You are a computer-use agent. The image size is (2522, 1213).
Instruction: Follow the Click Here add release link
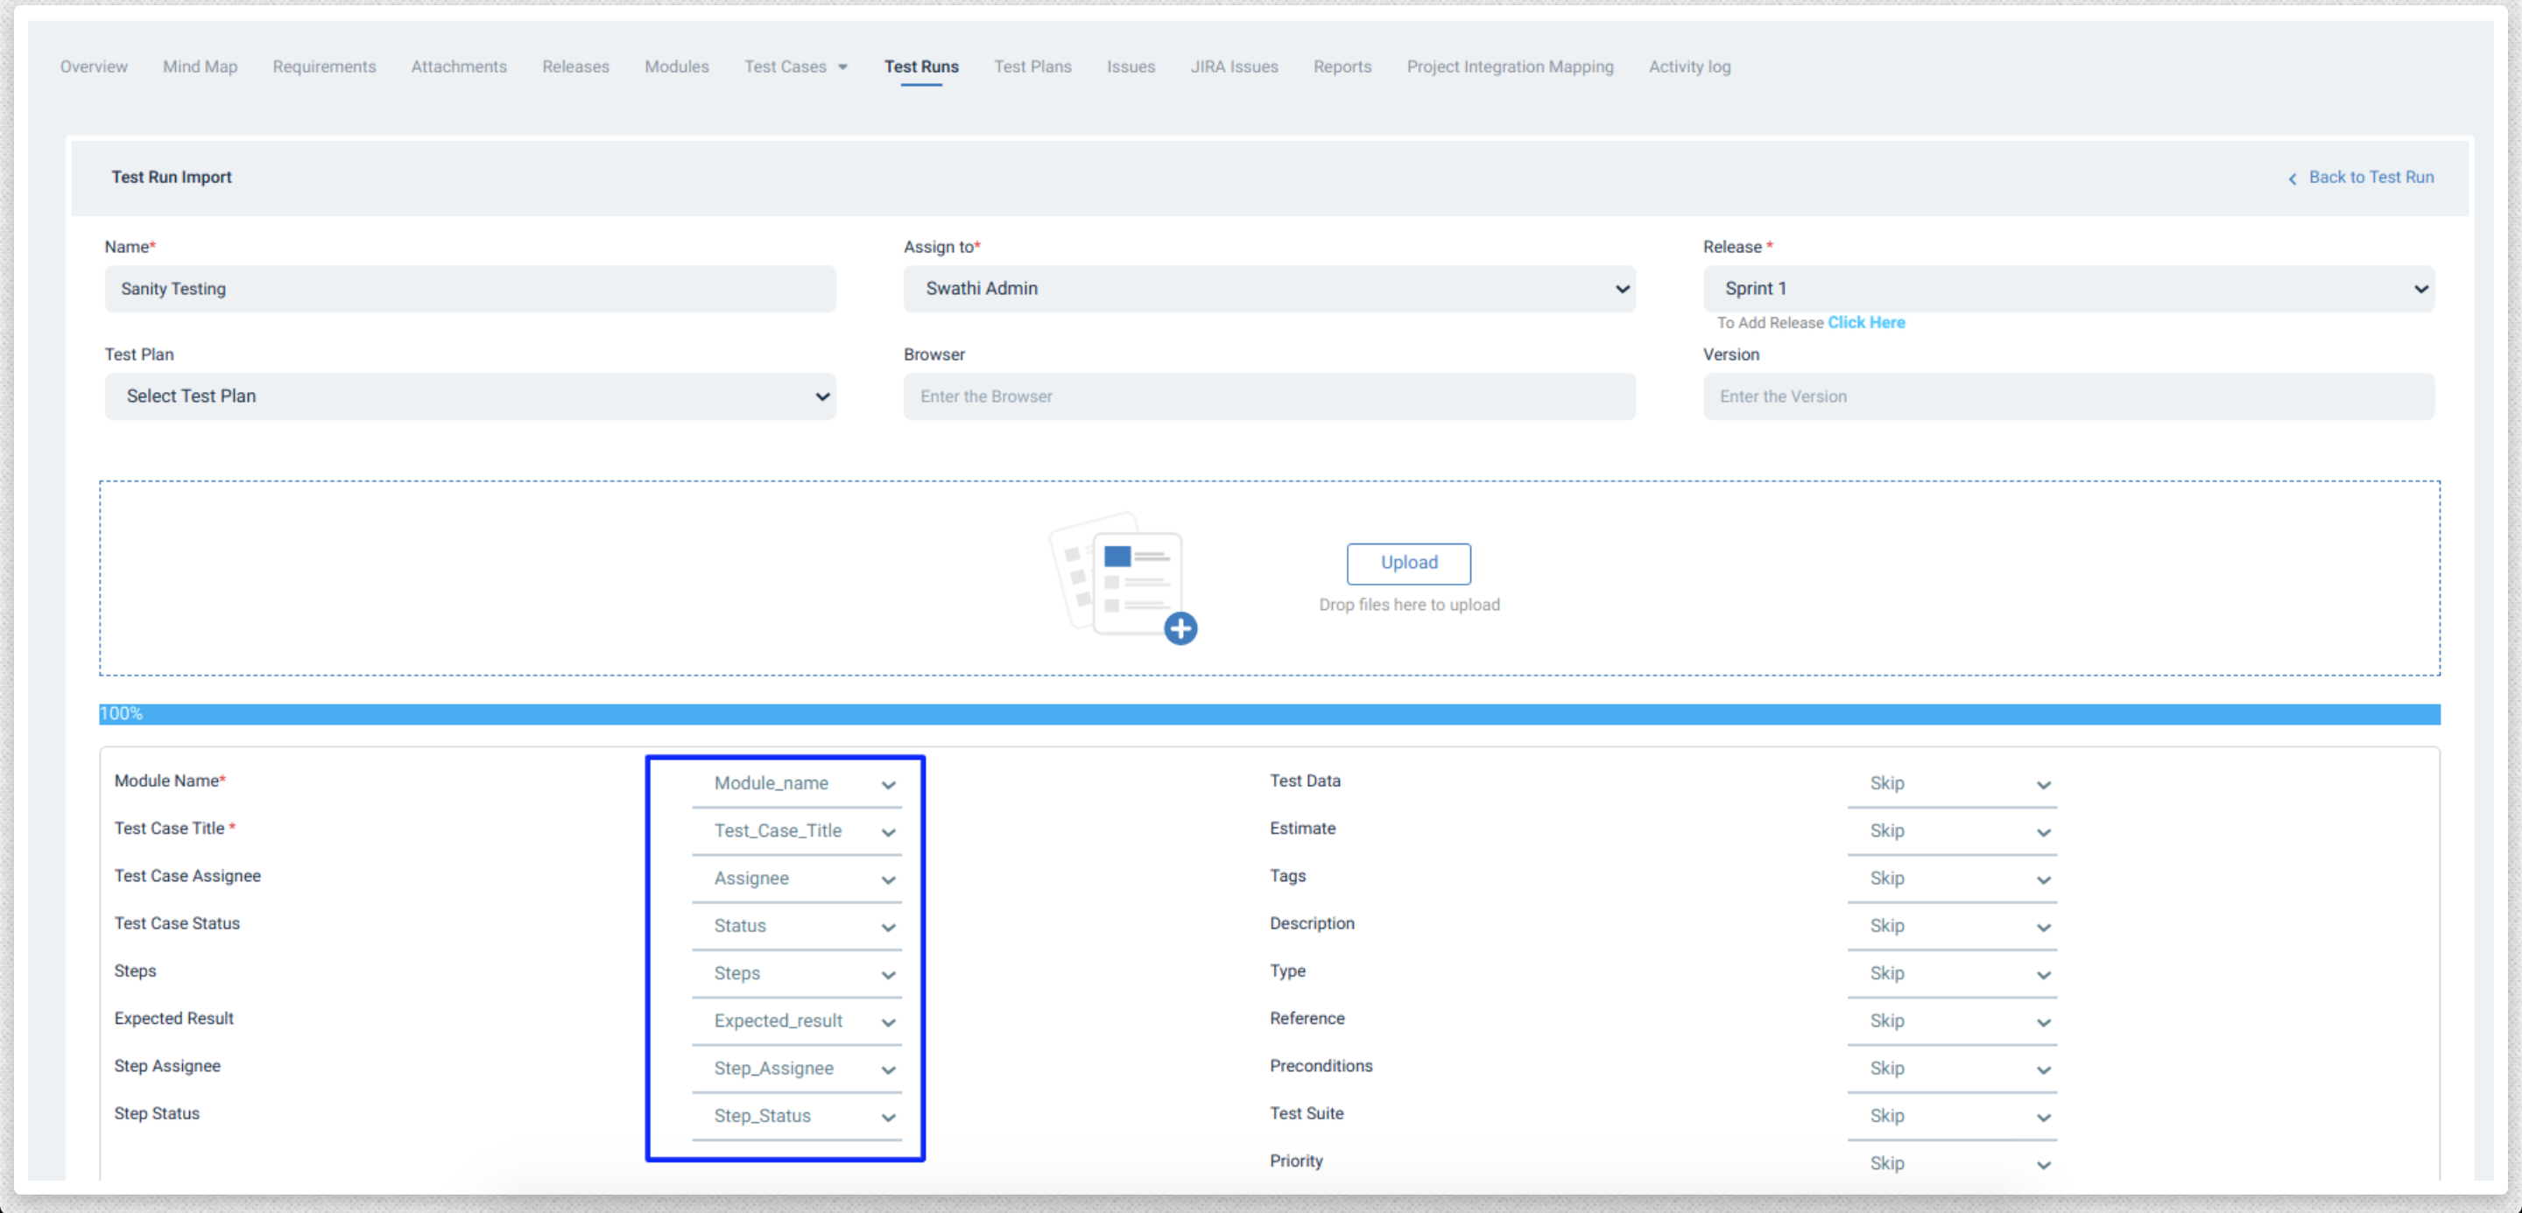pyautogui.click(x=1865, y=322)
